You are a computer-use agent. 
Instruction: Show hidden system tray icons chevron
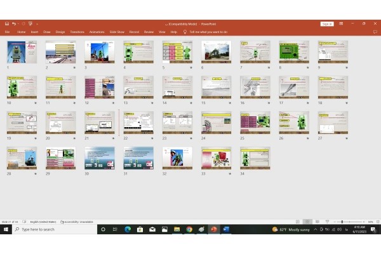pos(316,229)
